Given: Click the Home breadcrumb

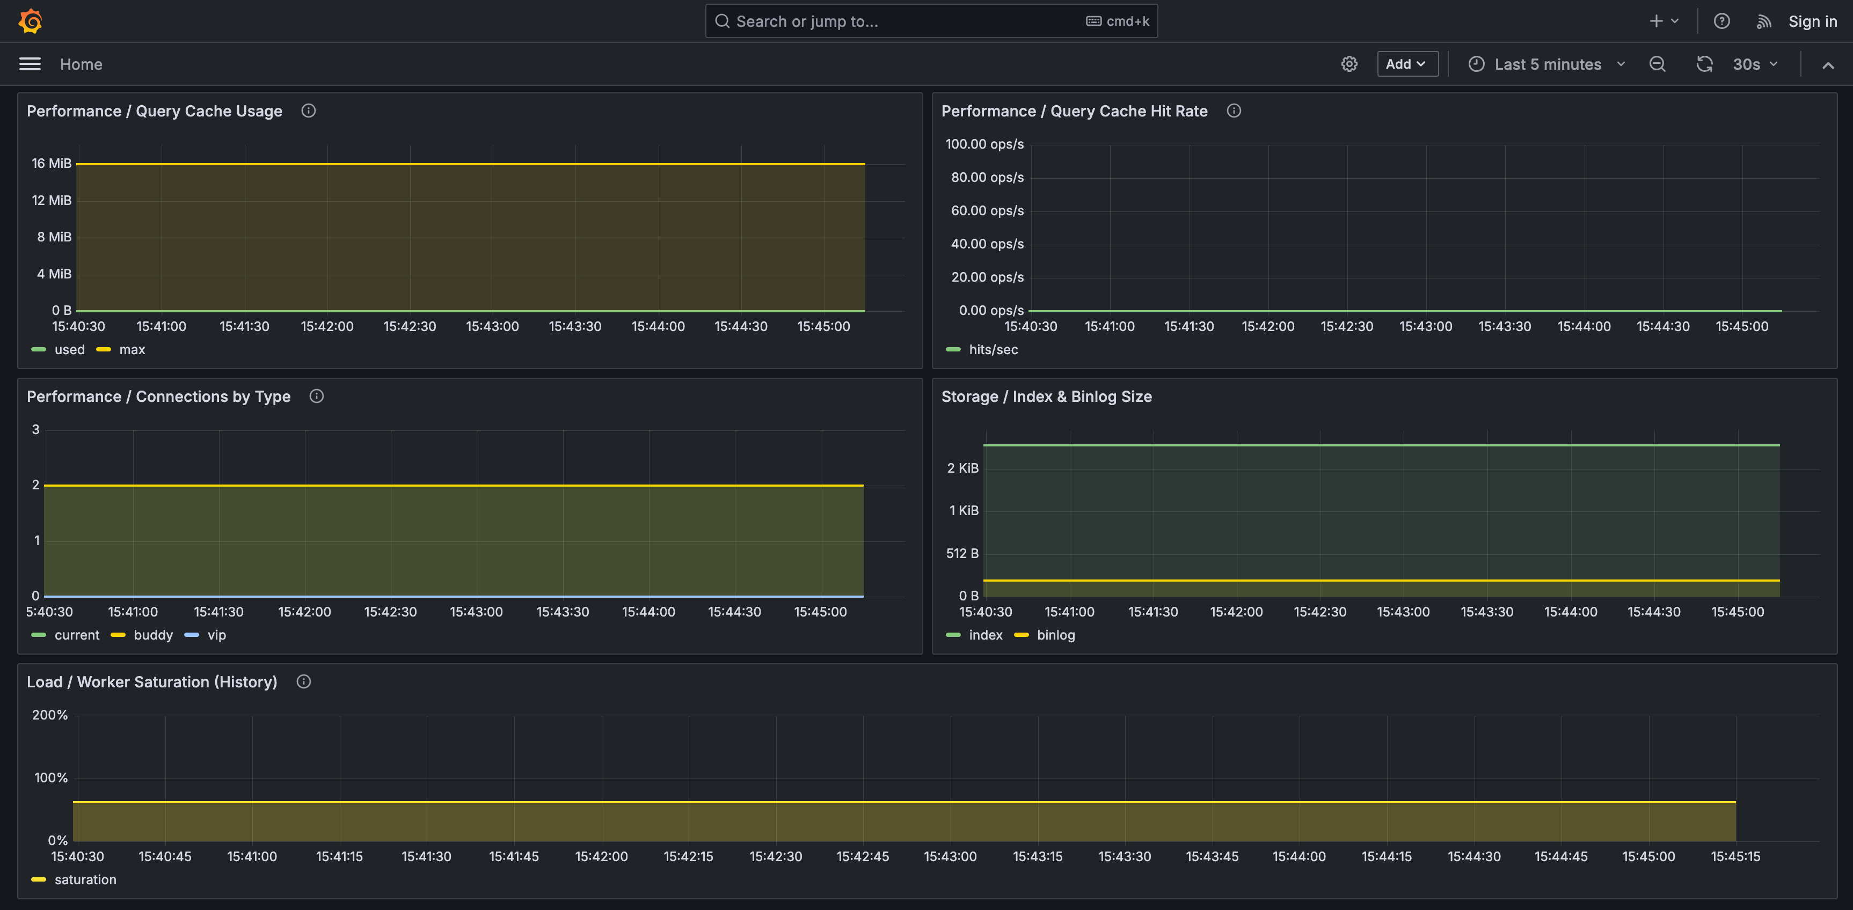Looking at the screenshot, I should pos(81,64).
